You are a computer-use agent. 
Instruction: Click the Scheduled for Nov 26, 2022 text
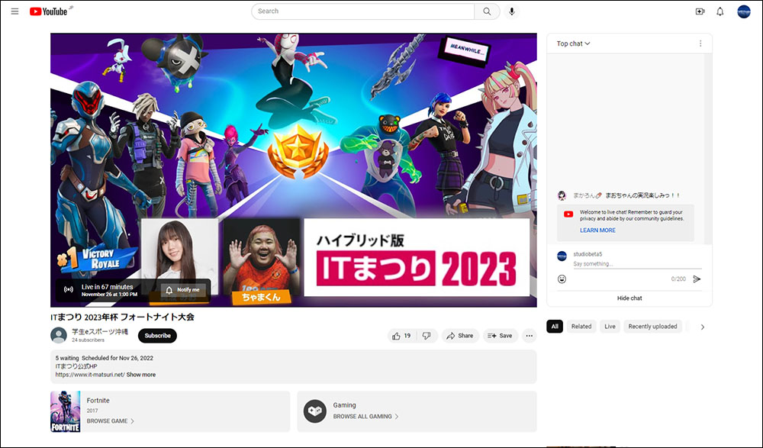click(118, 358)
